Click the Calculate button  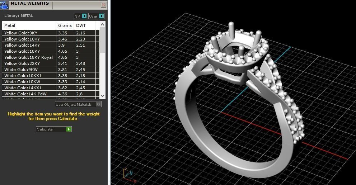pos(54,129)
